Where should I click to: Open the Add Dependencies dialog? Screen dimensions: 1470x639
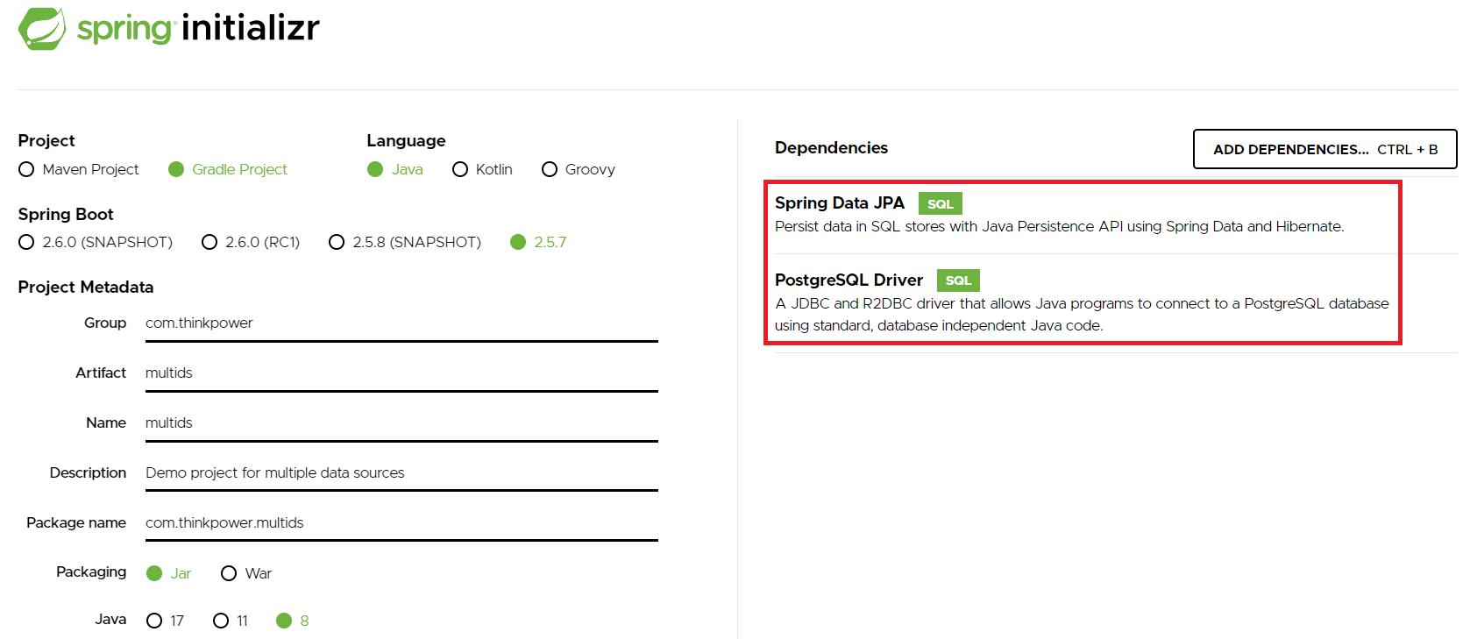[1324, 149]
